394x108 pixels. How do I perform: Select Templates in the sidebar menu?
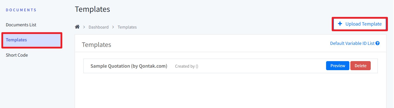pyautogui.click(x=17, y=40)
